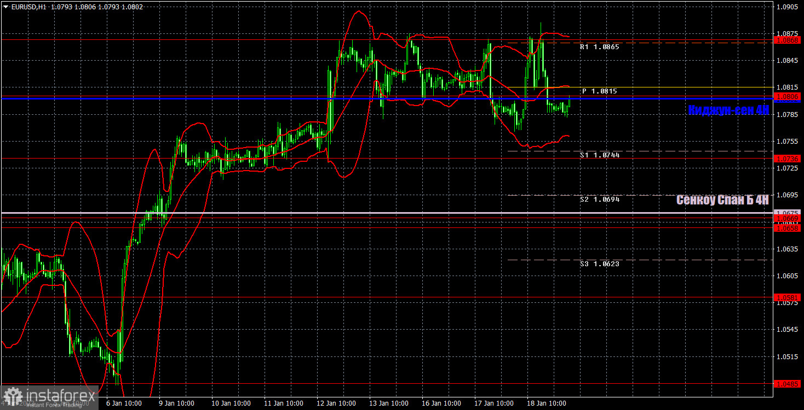The width and height of the screenshot is (804, 410).
Task: Click the S2 1.0694 support label
Action: click(x=599, y=200)
